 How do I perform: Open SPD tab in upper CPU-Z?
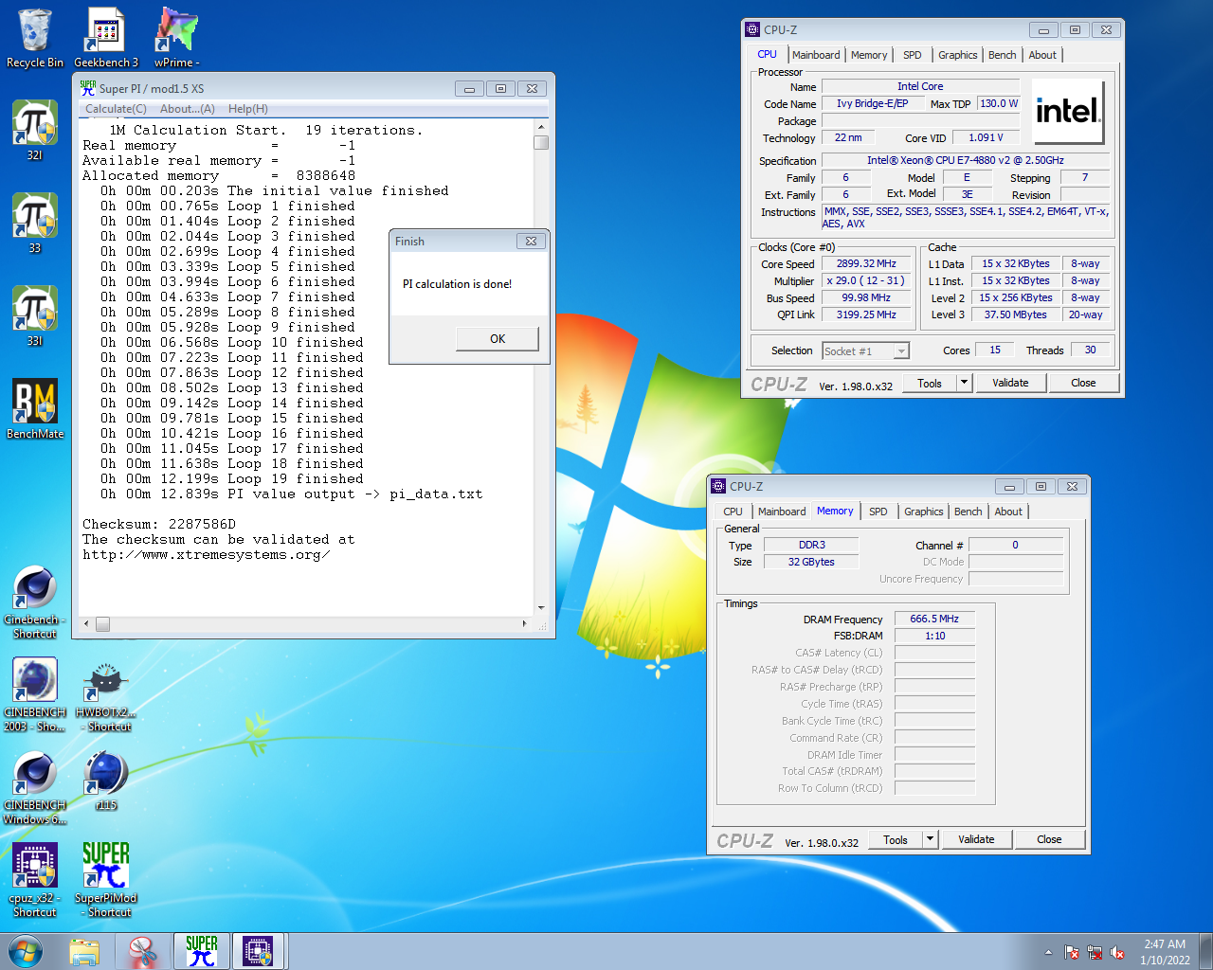(913, 55)
